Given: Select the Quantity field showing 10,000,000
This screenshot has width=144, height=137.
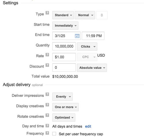Looking at the screenshot, I should 64,46.
